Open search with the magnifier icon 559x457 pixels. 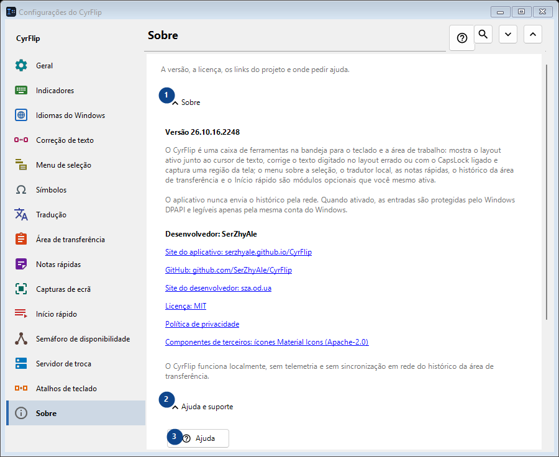coord(483,34)
